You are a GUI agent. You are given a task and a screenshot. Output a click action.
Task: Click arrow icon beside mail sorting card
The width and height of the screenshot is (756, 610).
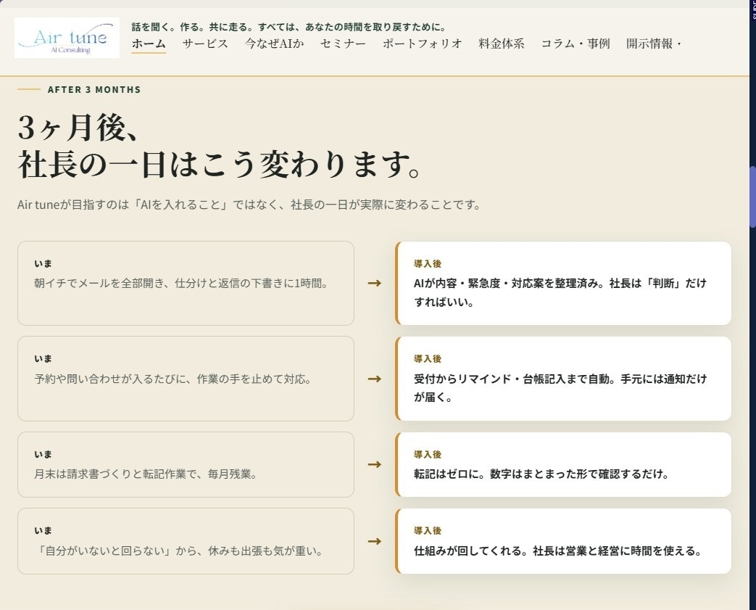[375, 284]
